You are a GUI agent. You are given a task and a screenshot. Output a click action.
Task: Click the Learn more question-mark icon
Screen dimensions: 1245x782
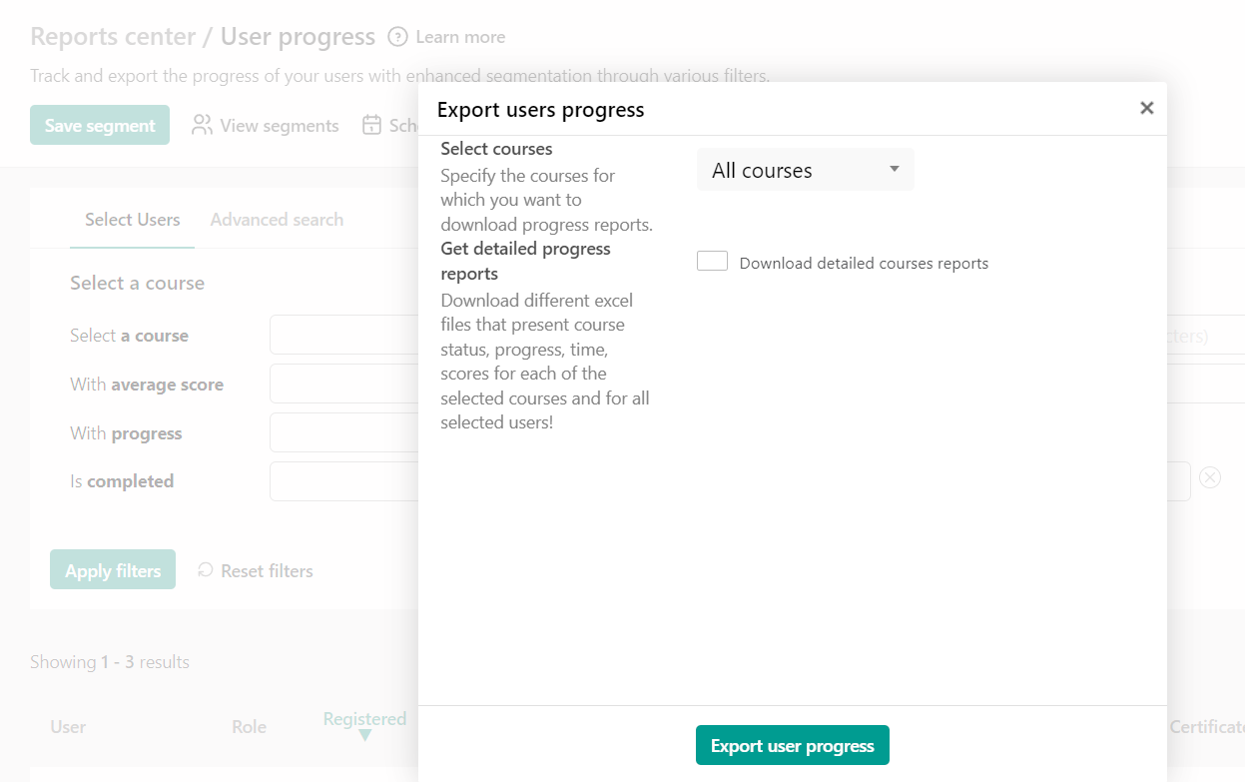tap(397, 36)
